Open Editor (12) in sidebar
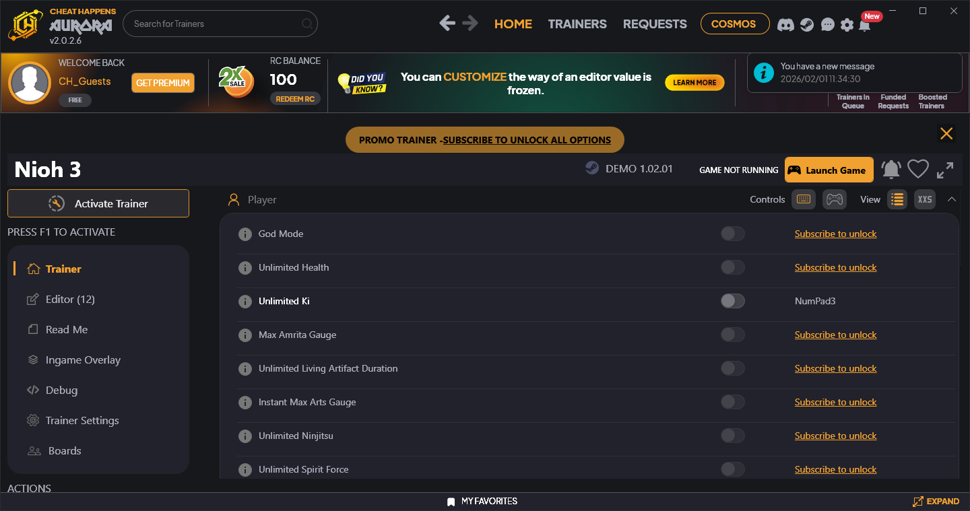970x511 pixels. pos(70,299)
